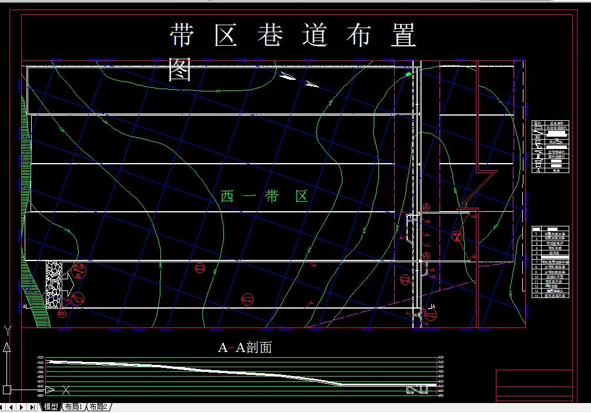Click the first-tab navigation arrow button

pos(2,406)
